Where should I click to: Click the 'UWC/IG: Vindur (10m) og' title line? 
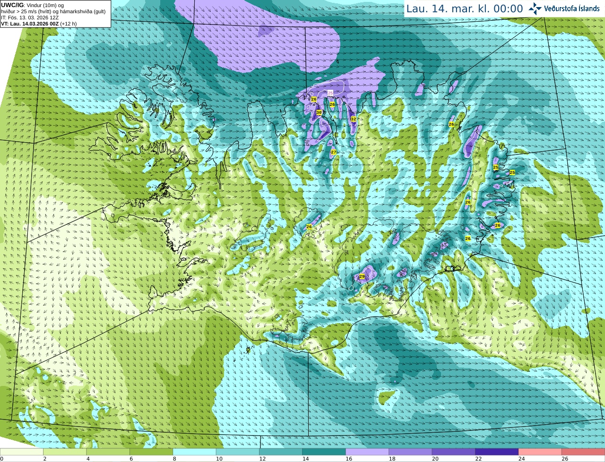(x=33, y=5)
